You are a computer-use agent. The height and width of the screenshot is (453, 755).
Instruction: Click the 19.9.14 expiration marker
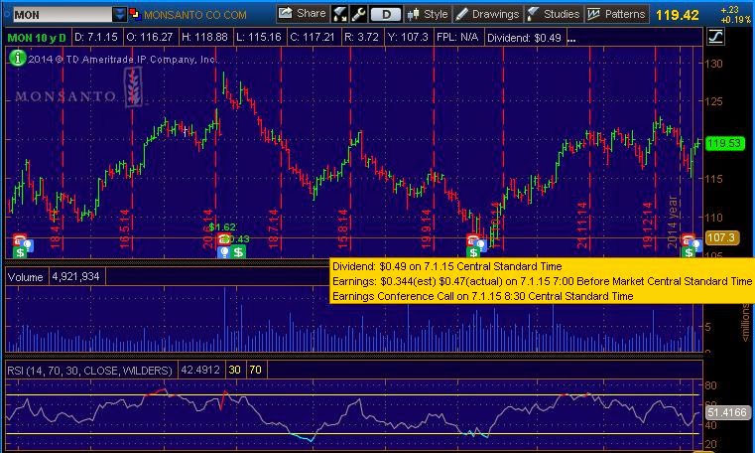427,228
